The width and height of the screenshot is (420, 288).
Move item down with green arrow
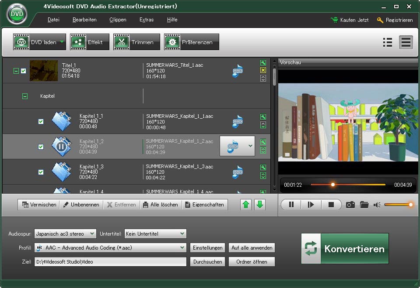pyautogui.click(x=260, y=205)
